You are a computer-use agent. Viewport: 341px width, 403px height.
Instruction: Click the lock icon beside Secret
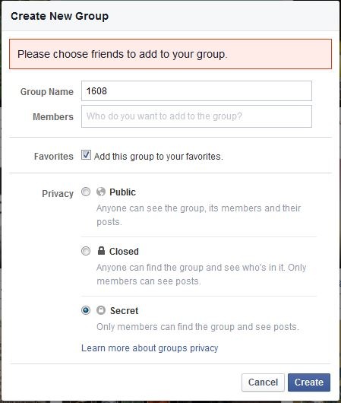(101, 310)
